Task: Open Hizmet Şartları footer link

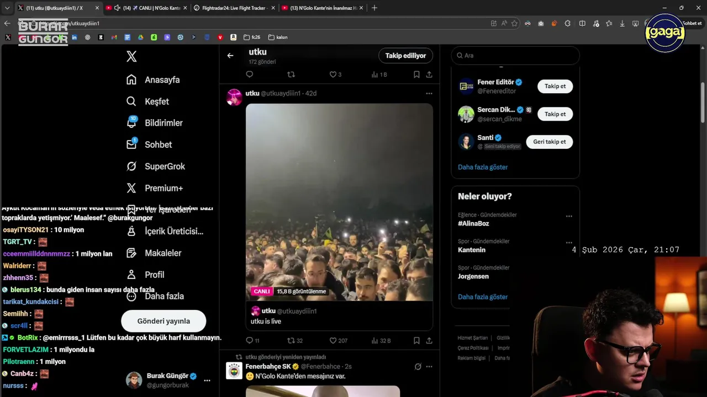Action: tap(472, 338)
